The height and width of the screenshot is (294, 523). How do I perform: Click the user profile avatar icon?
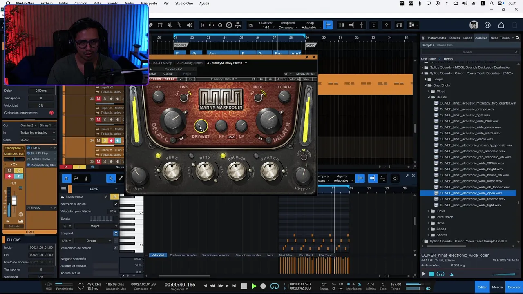tap(474, 25)
